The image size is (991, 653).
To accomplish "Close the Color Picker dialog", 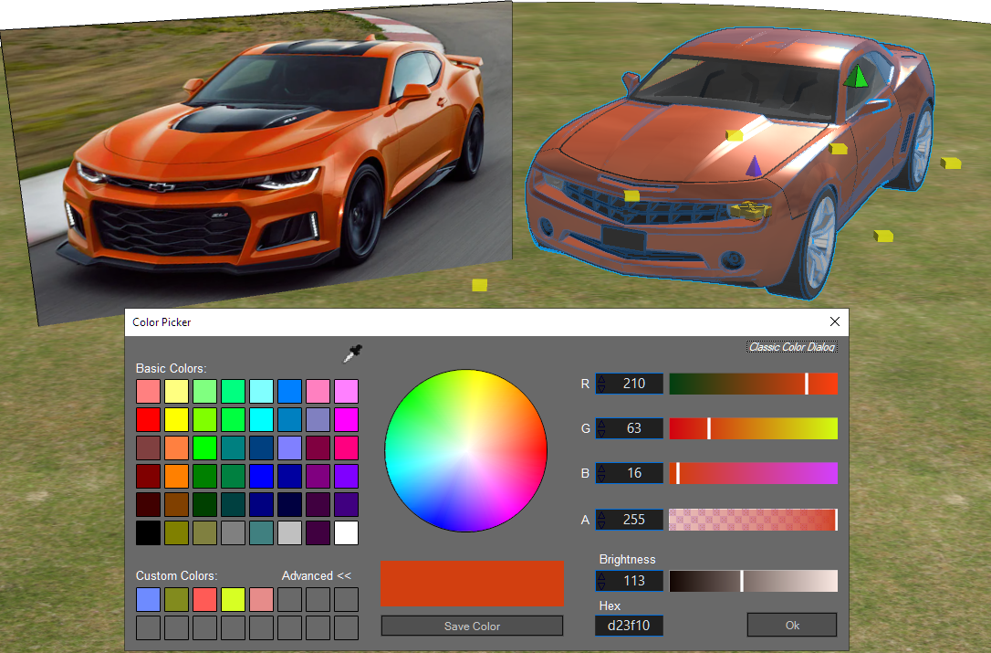I will click(x=834, y=321).
